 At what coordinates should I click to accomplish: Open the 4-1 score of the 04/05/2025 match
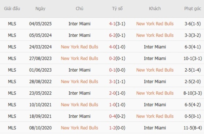[112, 24]
